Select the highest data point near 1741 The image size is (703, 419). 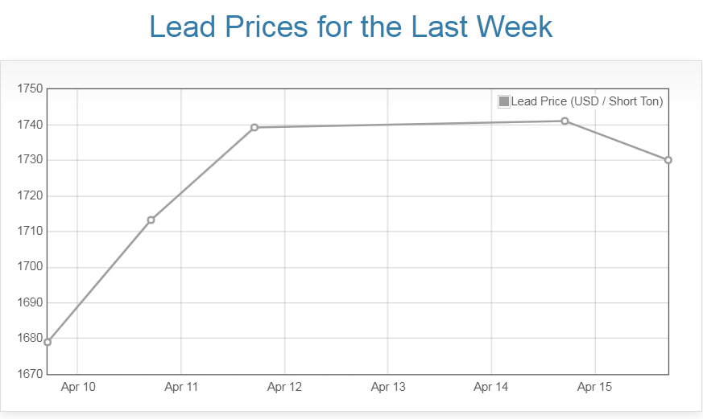tap(564, 121)
